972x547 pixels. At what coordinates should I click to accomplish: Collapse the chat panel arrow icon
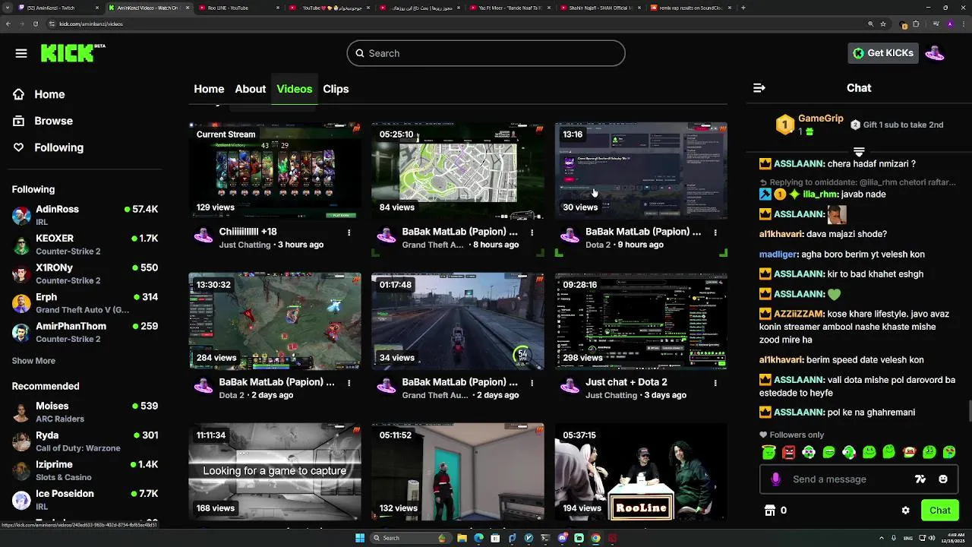[x=759, y=88]
